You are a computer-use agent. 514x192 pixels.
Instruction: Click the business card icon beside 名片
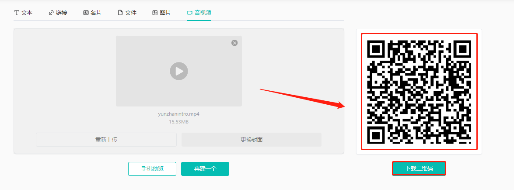tap(86, 13)
